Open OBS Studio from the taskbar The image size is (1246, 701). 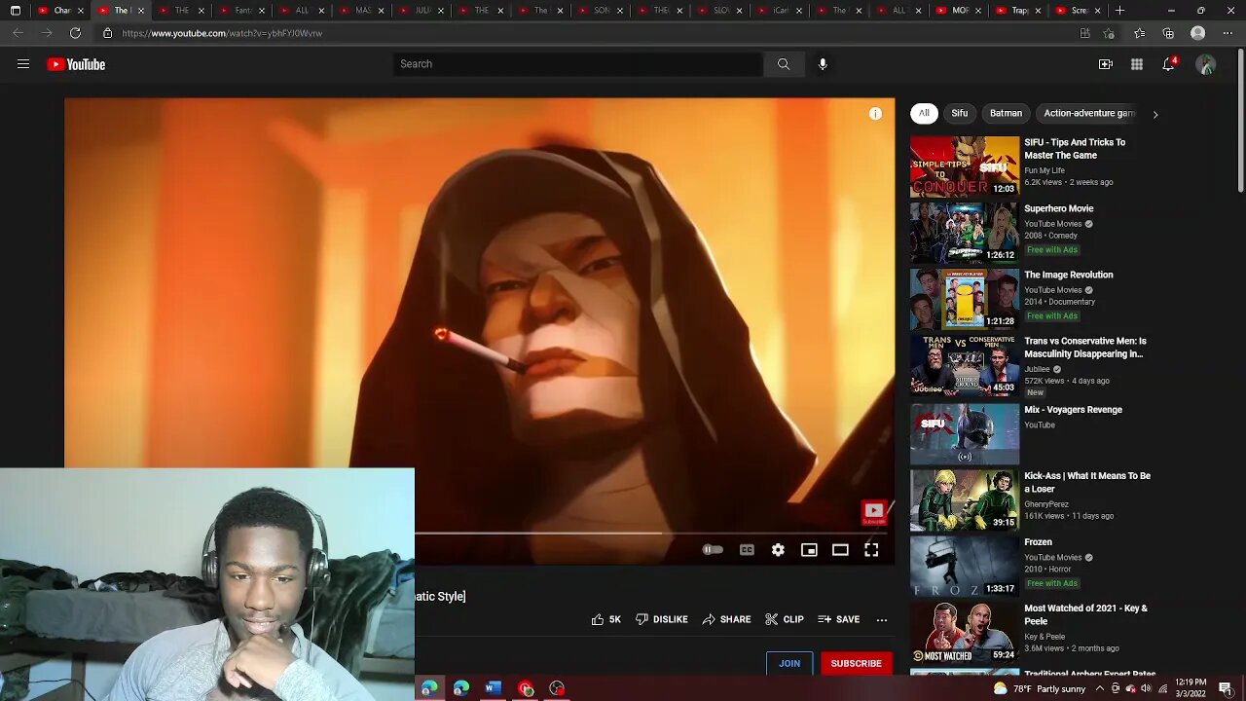point(557,688)
